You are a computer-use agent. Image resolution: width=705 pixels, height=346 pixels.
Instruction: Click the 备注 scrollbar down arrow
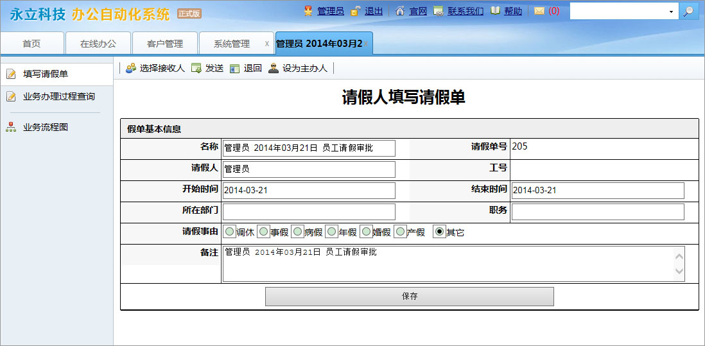coord(679,272)
